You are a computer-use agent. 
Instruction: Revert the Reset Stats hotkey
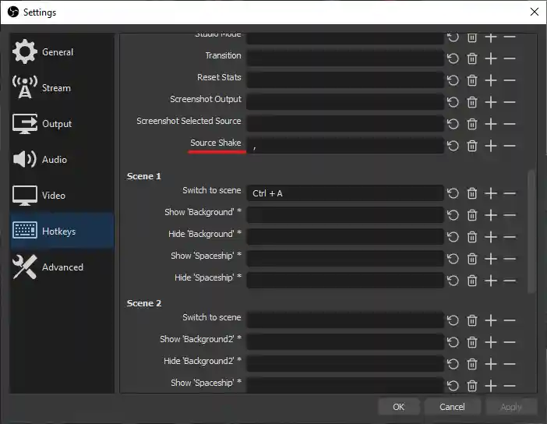453,80
